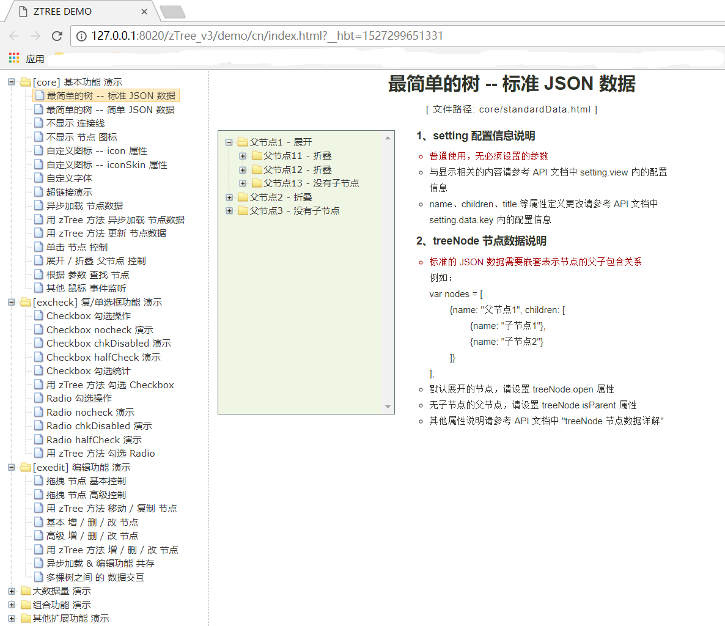Click page icon beside 不显示 连接线
The image size is (725, 626).
coord(39,123)
